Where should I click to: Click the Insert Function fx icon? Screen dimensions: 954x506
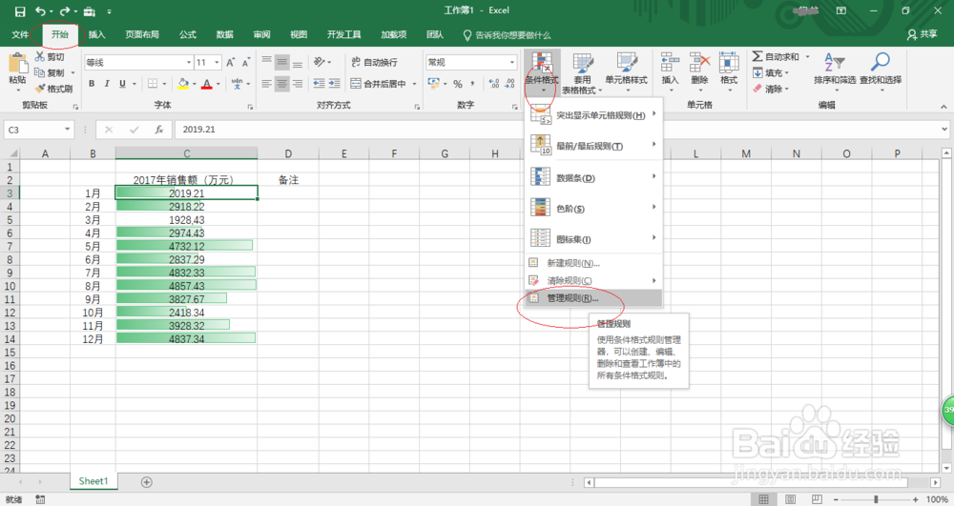158,130
